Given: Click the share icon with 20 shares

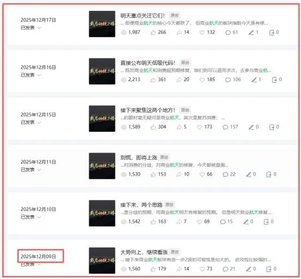Looking at the screenshot, I should 179,80.
